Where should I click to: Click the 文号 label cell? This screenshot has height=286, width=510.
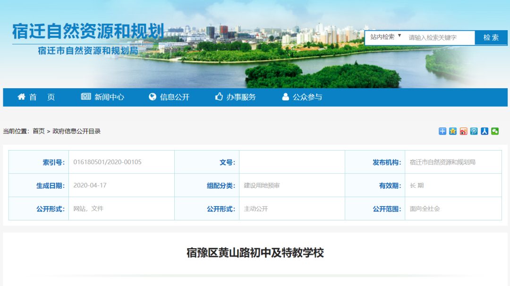tap(207, 162)
